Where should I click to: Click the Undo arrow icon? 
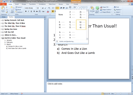tap(7, 1)
